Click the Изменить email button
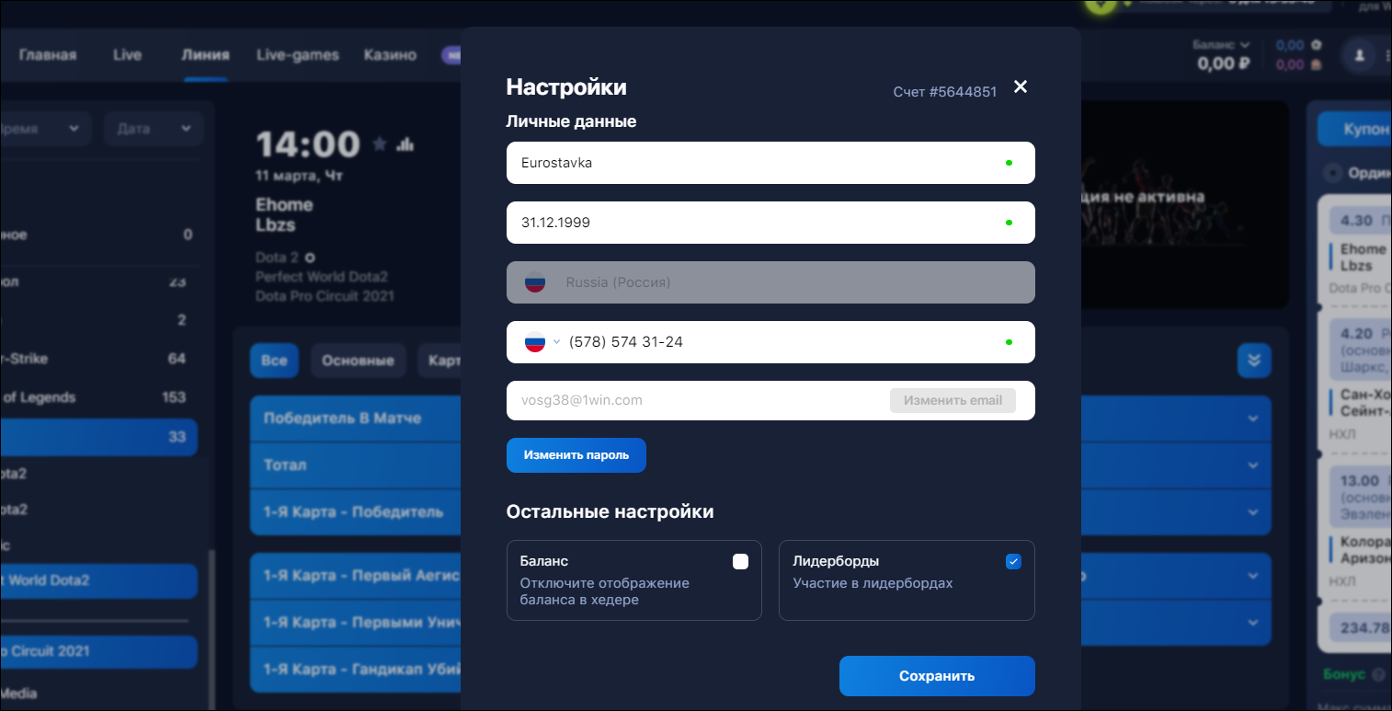The height and width of the screenshot is (711, 1392). click(953, 401)
